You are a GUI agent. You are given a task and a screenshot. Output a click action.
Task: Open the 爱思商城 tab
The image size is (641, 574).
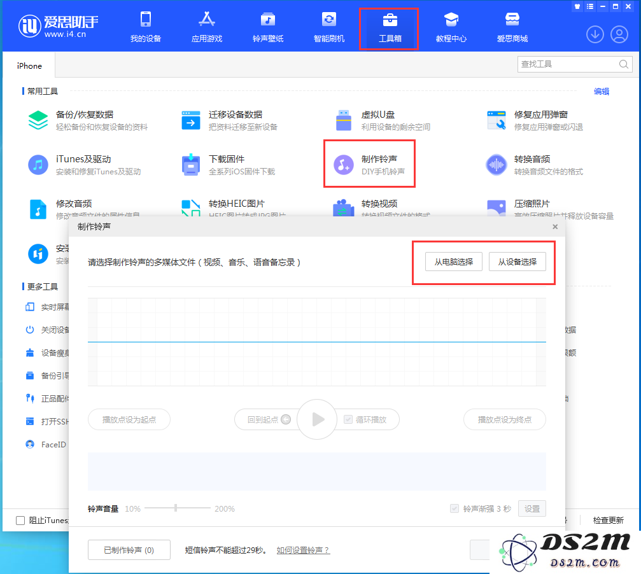coord(512,27)
